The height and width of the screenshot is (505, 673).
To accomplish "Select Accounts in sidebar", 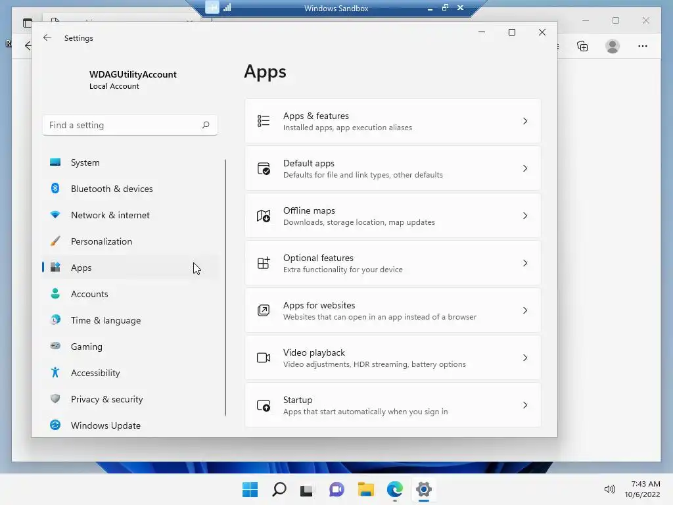I will [x=130, y=294].
